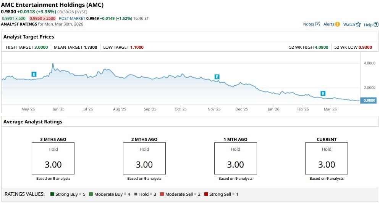The image size is (380, 203).
Task: Click the earnings marker near Nov '25
Action: point(217,77)
